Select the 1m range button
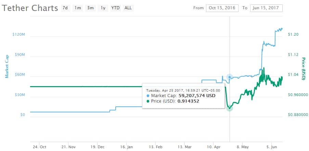Screen dimensions: 309x151 point(78,8)
